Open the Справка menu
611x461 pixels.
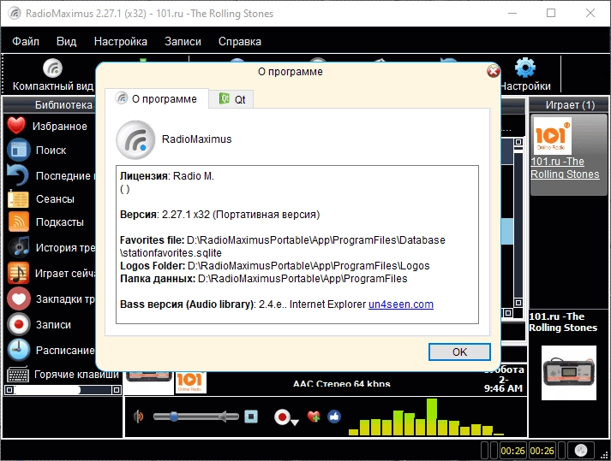point(240,41)
